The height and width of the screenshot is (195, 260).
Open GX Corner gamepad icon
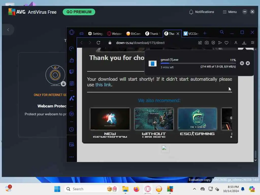(82, 34)
